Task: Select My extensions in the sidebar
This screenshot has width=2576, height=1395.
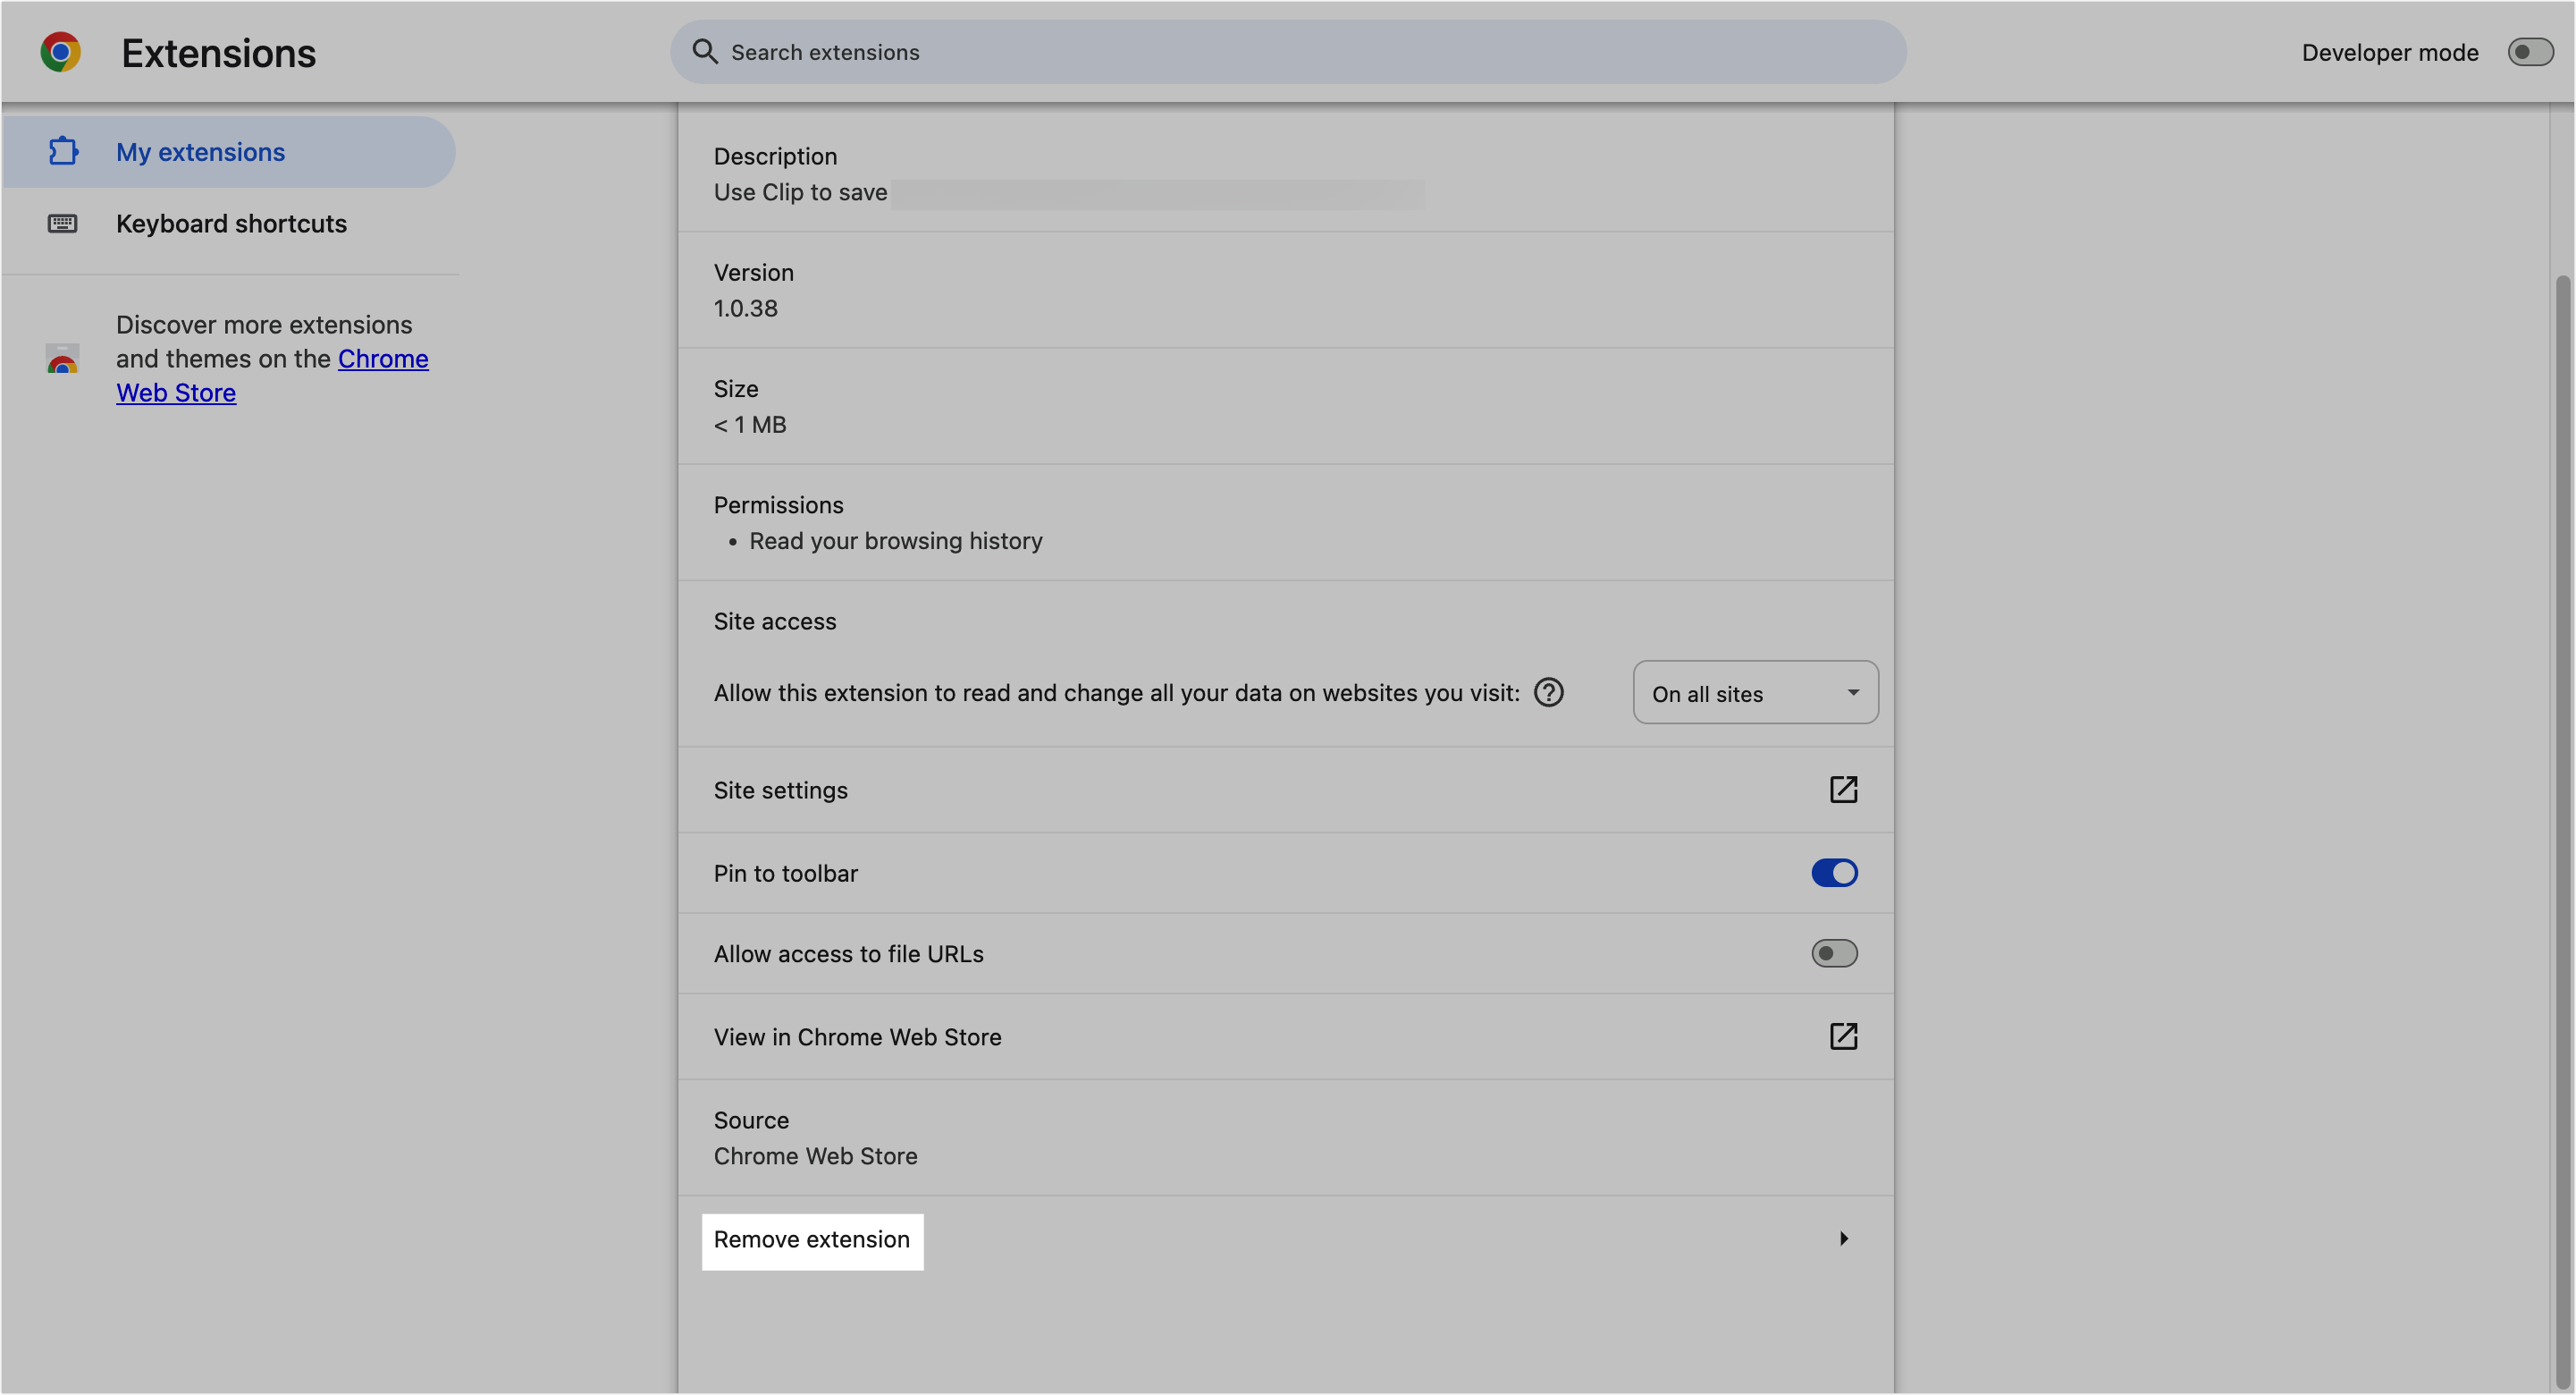Action: (x=200, y=151)
